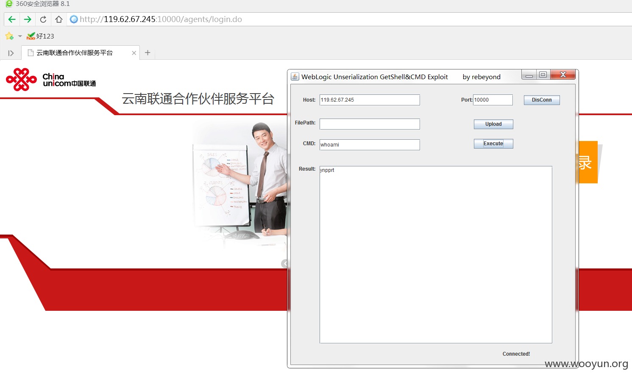Screen dimensions: 632x376
Task: Click the address bar URL
Action: 161,19
